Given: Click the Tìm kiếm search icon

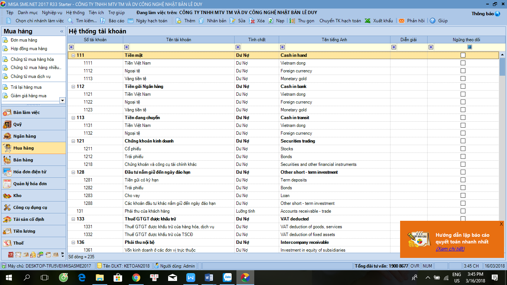Looking at the screenshot, I should click(x=70, y=21).
